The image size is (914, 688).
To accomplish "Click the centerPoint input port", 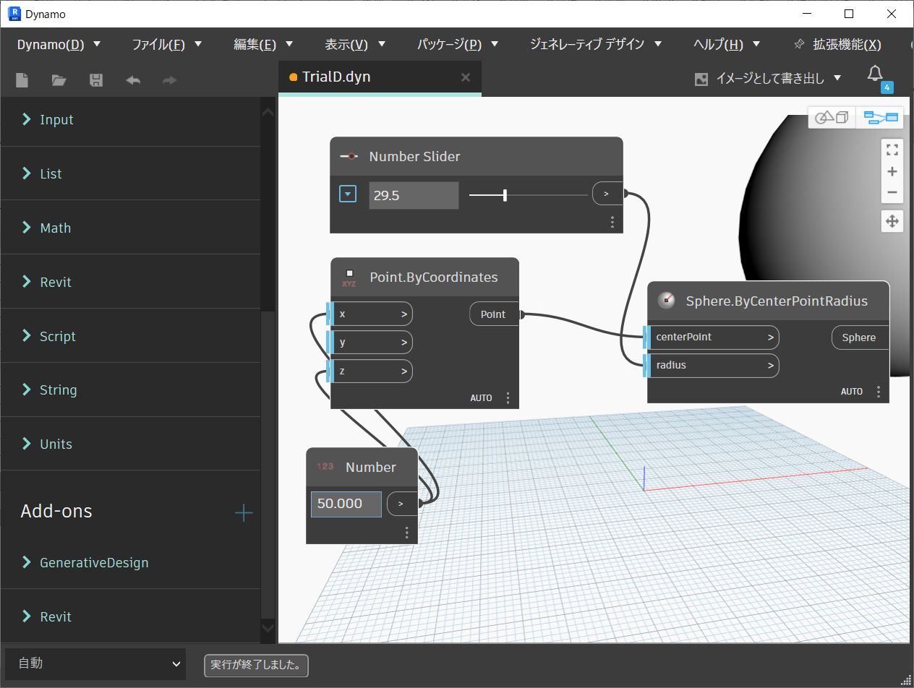I will pyautogui.click(x=712, y=337).
